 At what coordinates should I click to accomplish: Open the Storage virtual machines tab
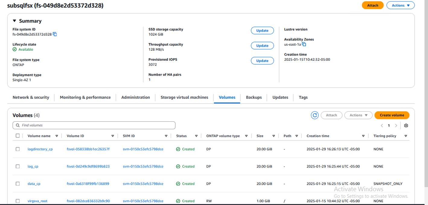pos(184,98)
